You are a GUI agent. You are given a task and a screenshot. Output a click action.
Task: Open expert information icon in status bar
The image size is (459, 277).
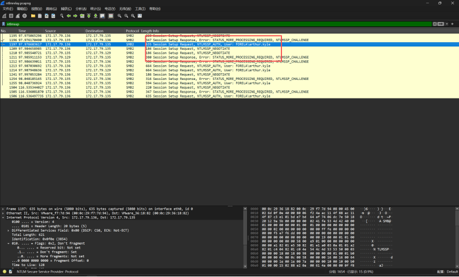4,272
